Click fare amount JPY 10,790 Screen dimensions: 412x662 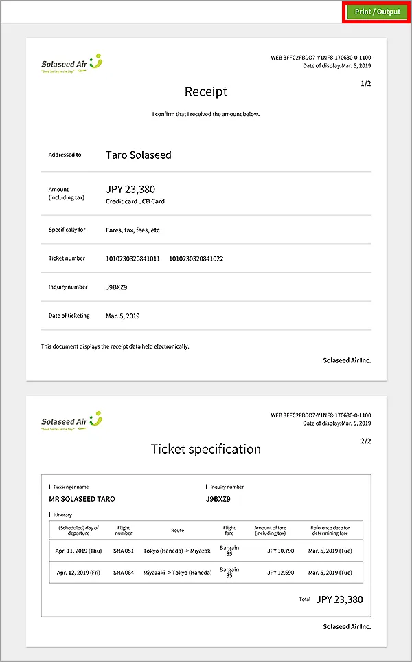[x=279, y=551]
